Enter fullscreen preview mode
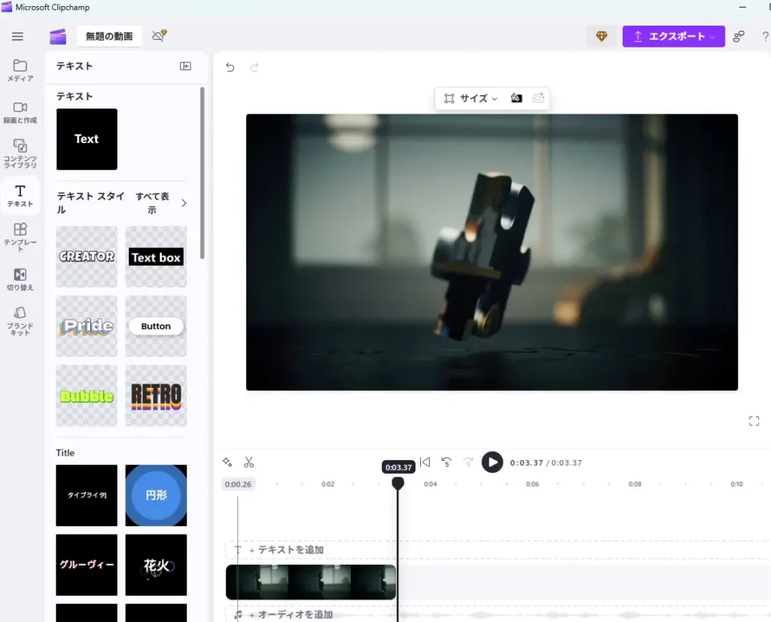Viewport: 771px width, 622px height. [x=754, y=421]
